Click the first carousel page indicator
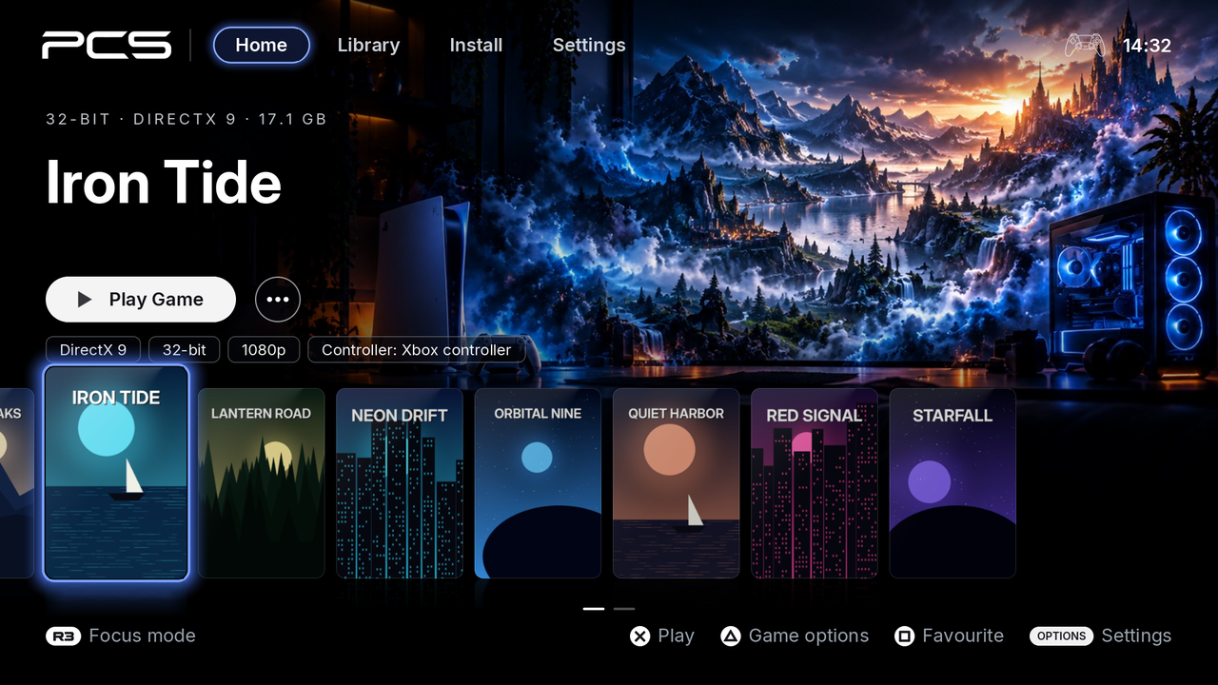 594,609
